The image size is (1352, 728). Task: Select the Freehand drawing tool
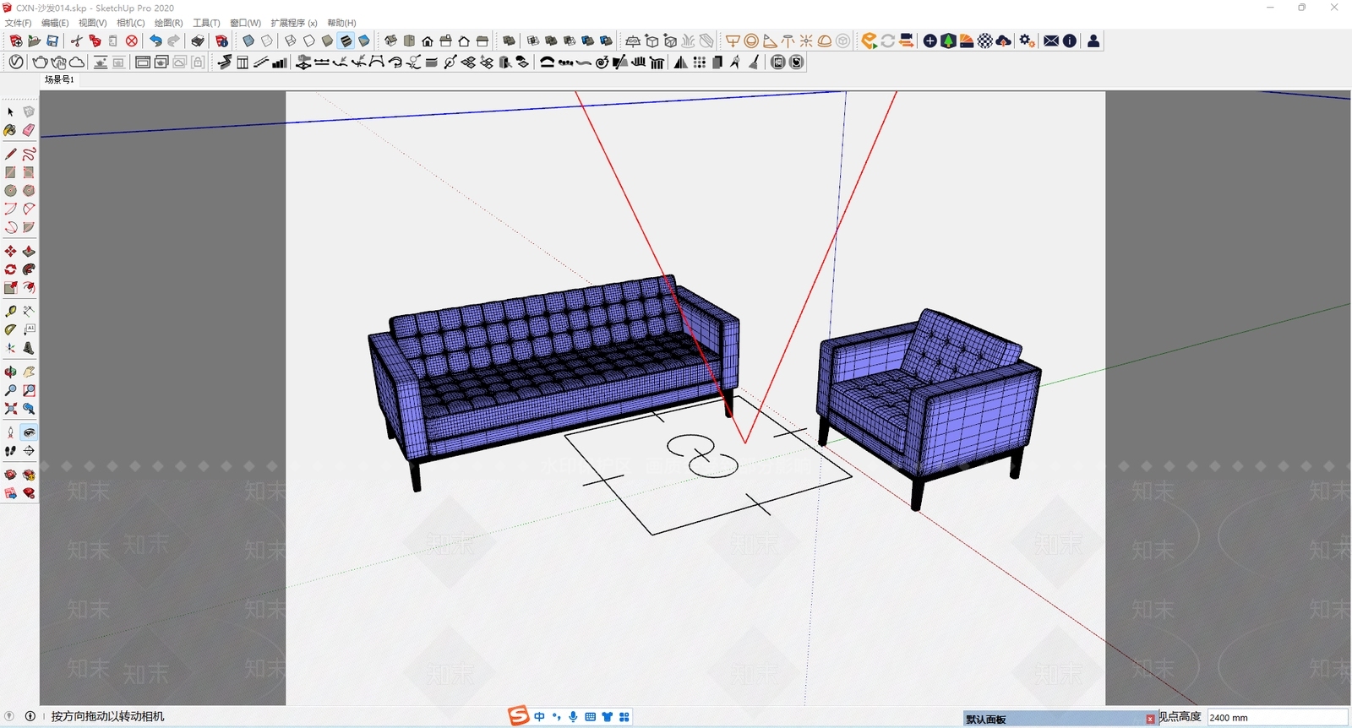click(x=29, y=154)
